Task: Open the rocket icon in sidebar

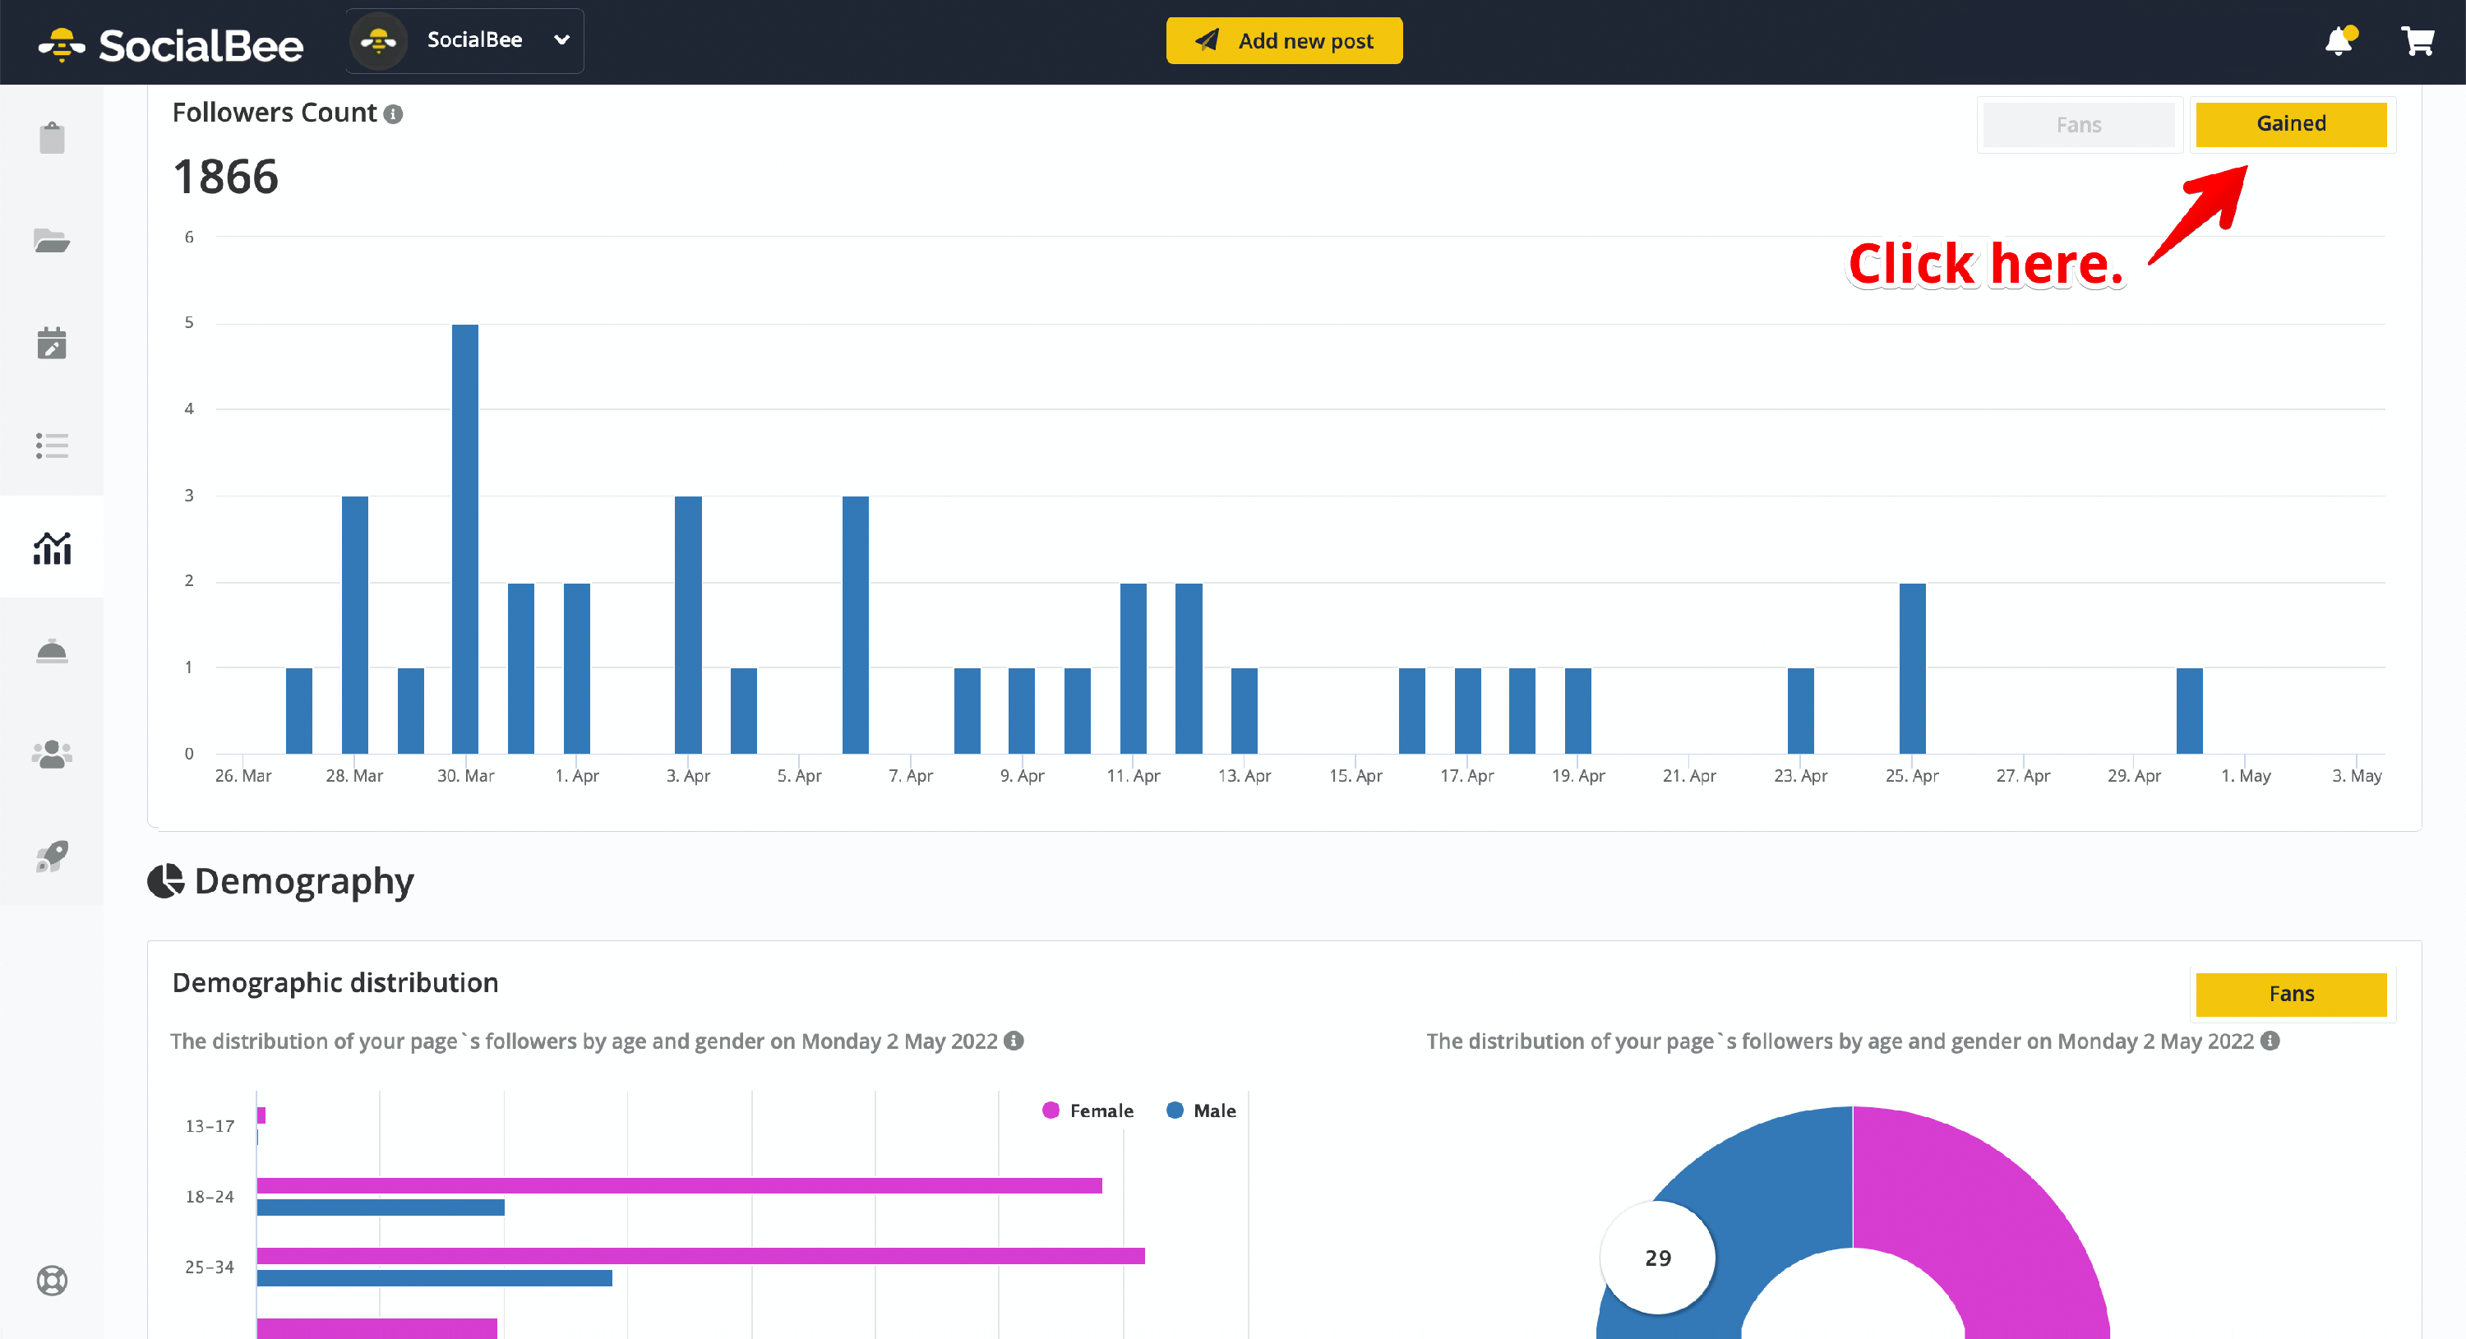Action: tap(52, 856)
